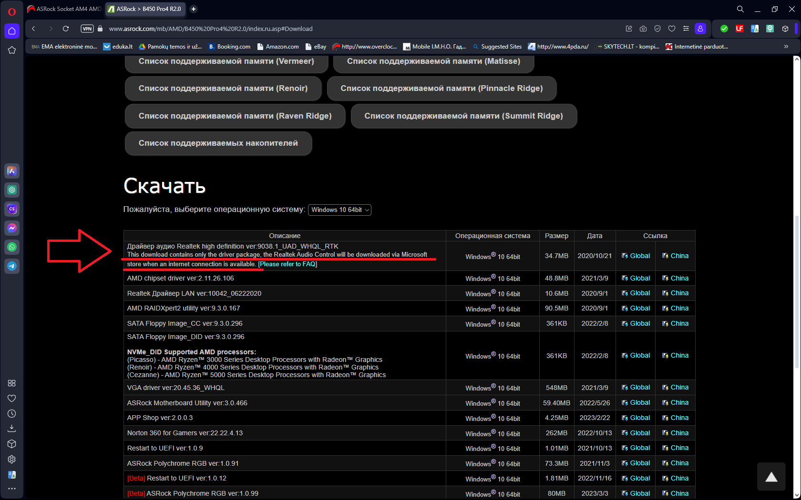Download ASRock Polychrome RGB ver:1.0.91 Global link
Viewport: 801px width, 500px height.
pyautogui.click(x=636, y=463)
